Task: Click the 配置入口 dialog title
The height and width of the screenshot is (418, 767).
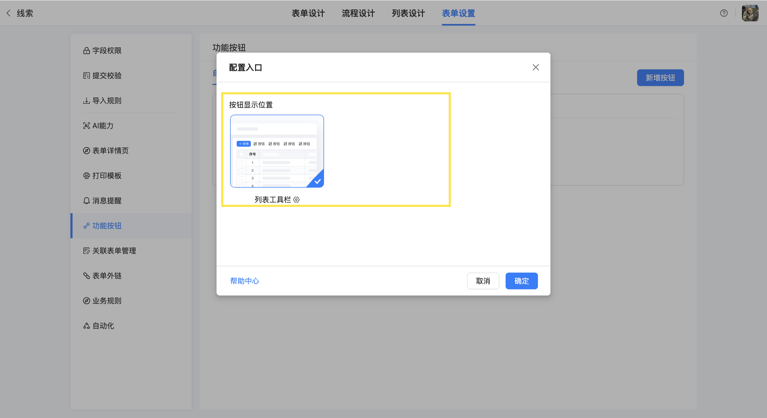Action: point(245,67)
